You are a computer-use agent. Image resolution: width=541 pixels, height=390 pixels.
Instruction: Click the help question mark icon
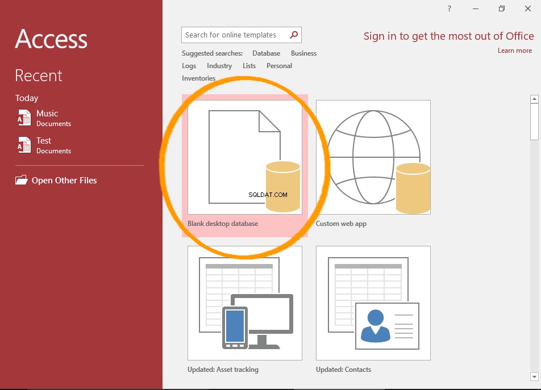point(449,9)
